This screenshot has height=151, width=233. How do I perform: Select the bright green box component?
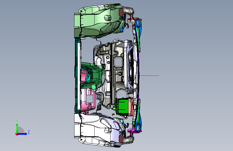(123, 106)
